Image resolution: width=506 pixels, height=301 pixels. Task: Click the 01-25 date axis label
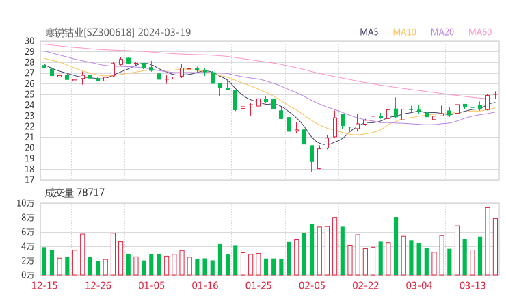coord(258,285)
